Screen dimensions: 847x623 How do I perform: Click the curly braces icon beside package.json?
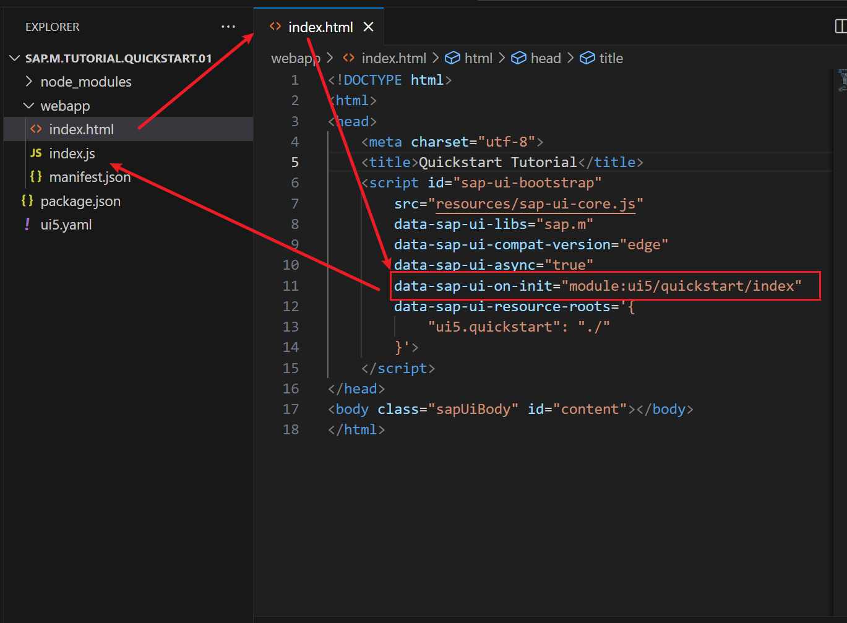(x=27, y=201)
